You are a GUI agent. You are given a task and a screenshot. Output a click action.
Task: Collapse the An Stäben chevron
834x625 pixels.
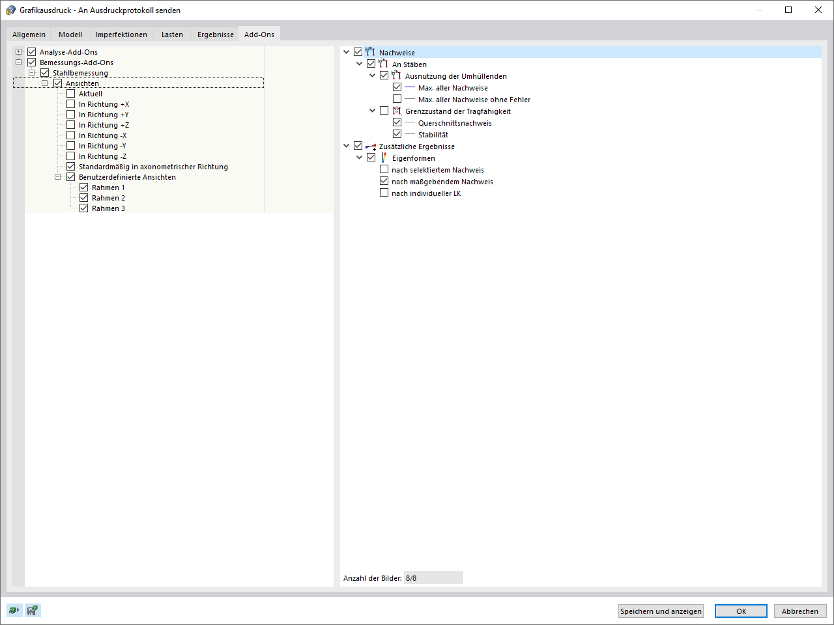(360, 64)
